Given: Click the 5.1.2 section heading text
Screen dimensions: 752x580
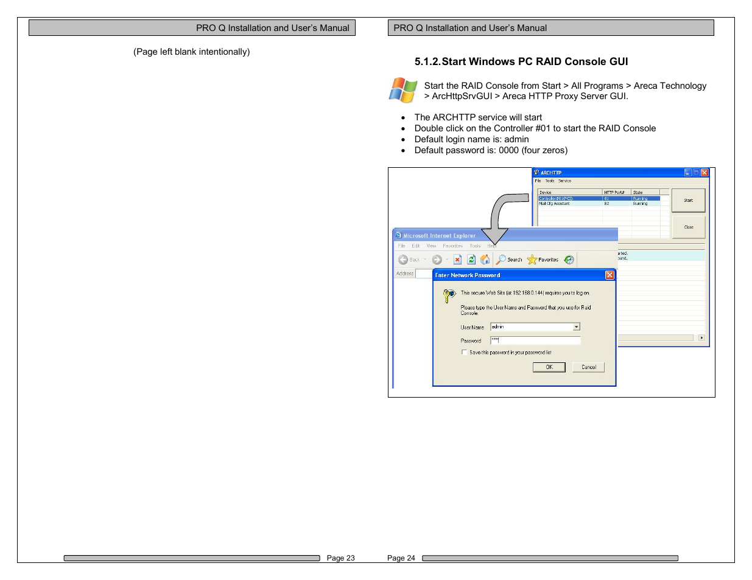Looking at the screenshot, I should 521,61.
